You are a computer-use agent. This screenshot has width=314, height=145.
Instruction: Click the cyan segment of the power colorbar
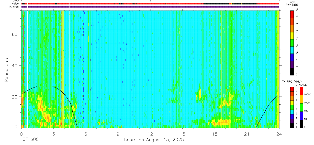point(292,50)
